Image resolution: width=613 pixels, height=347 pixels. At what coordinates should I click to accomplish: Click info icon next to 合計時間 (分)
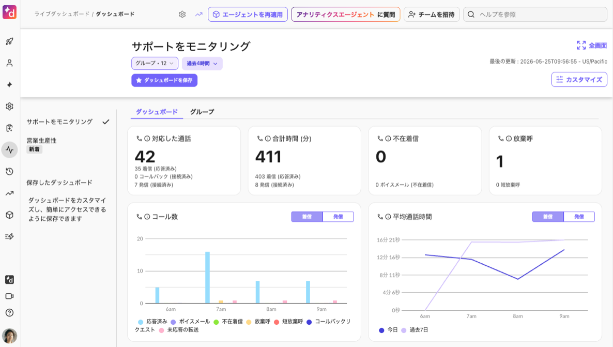pyautogui.click(x=268, y=139)
